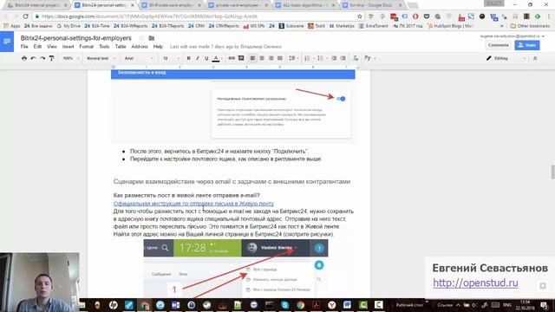Click the Chrome address bar
The height and width of the screenshot is (312, 555).
pos(199,16)
